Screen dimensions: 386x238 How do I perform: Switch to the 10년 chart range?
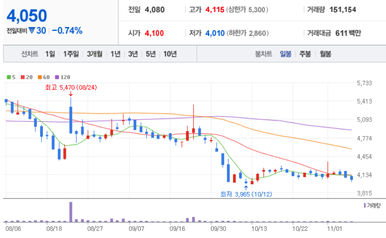click(170, 54)
